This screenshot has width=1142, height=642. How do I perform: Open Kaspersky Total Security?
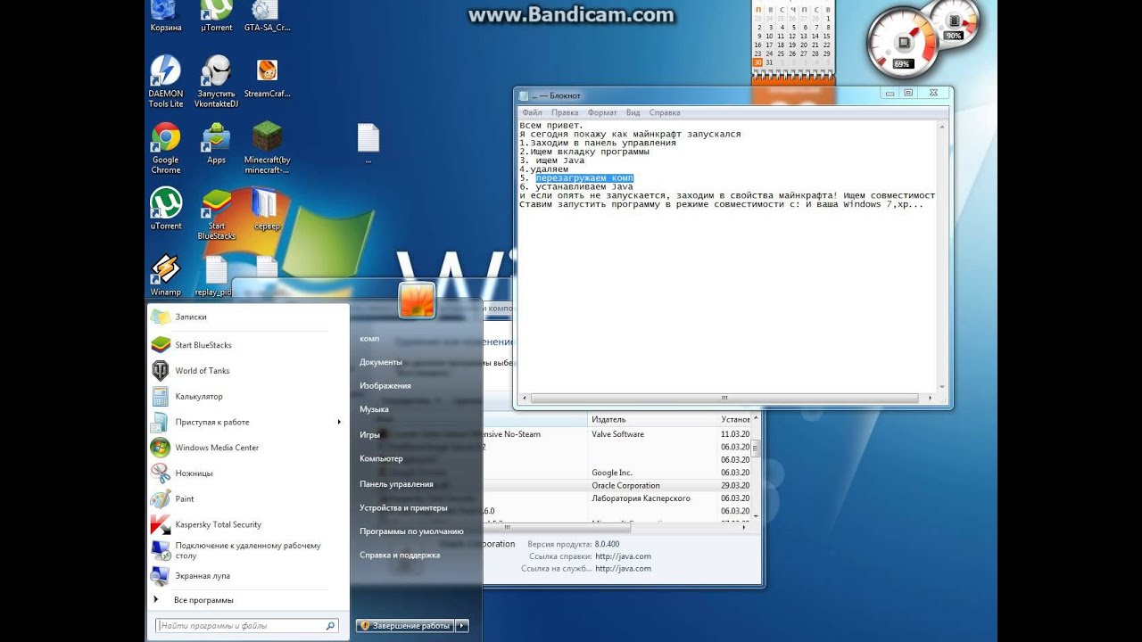249,525
